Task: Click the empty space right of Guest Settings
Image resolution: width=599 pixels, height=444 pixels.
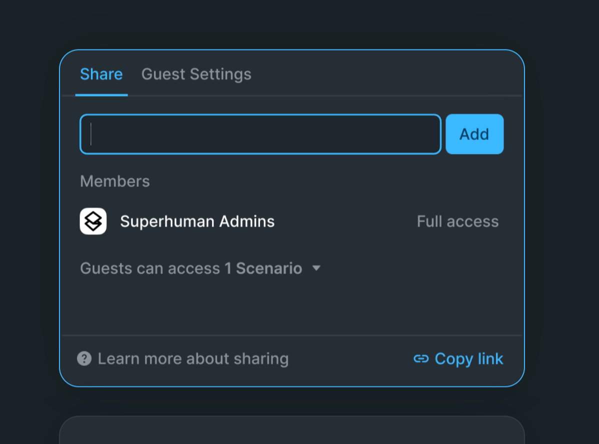Action: (x=385, y=74)
